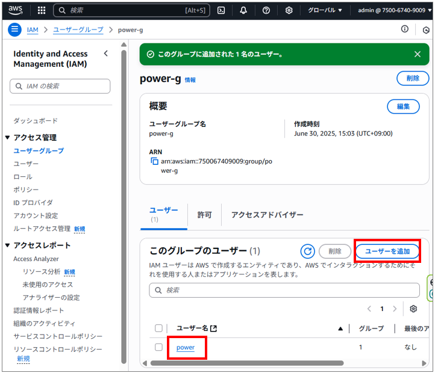Open ID プロバイダ in sidebar
The height and width of the screenshot is (373, 435).
[33, 203]
